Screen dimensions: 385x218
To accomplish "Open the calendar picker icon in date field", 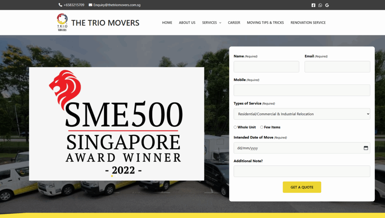I will pos(366,148).
